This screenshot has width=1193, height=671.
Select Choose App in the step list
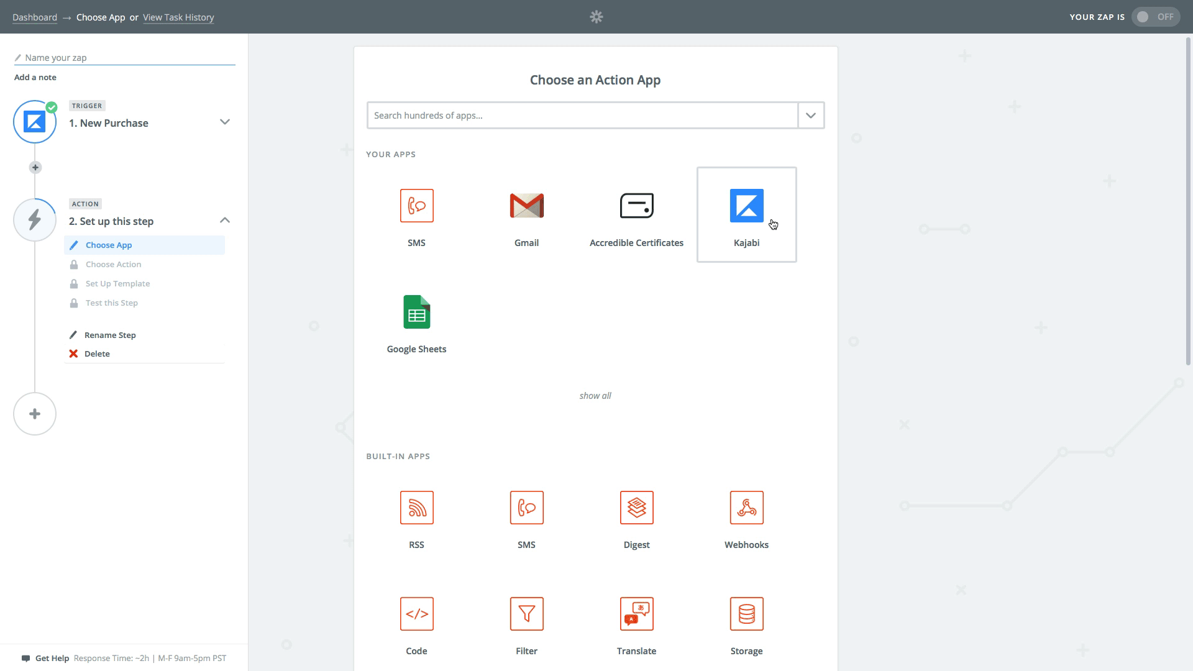pyautogui.click(x=109, y=245)
